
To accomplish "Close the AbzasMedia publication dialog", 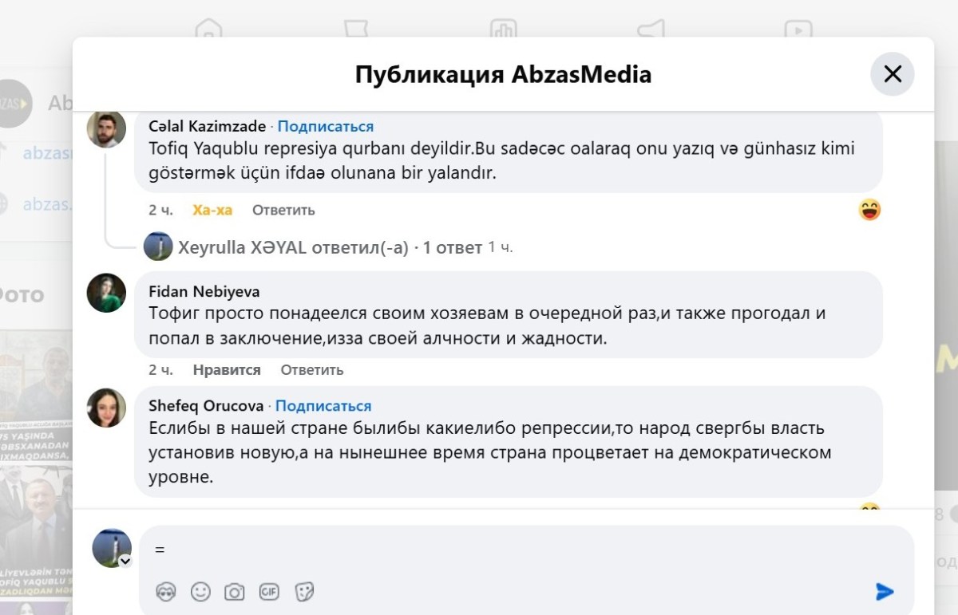I will [x=892, y=74].
